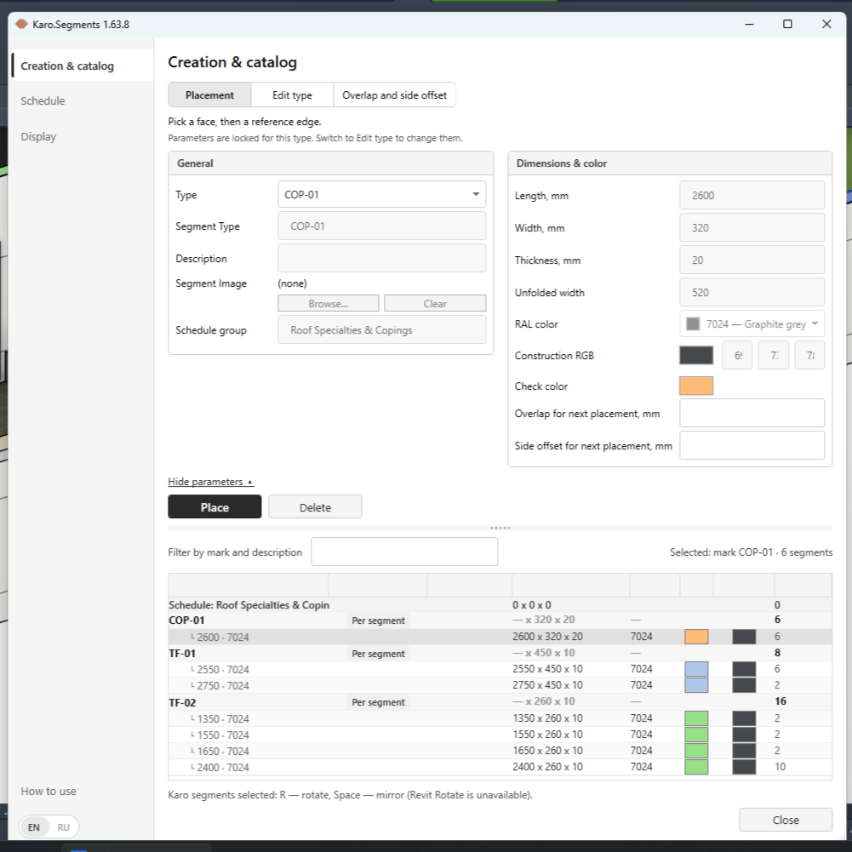The height and width of the screenshot is (852, 852).
Task: Click the Check color orange swatch
Action: click(x=696, y=386)
